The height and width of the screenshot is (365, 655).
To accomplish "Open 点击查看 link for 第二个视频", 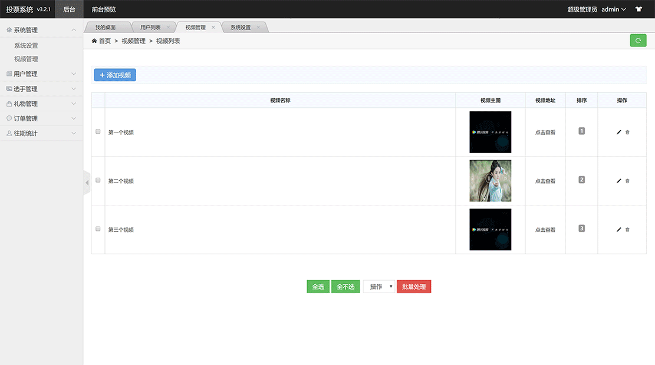I will coord(544,181).
